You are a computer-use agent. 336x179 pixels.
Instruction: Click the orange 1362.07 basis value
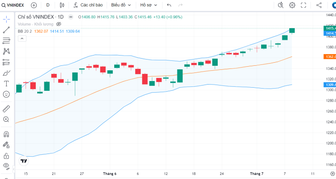(41, 31)
